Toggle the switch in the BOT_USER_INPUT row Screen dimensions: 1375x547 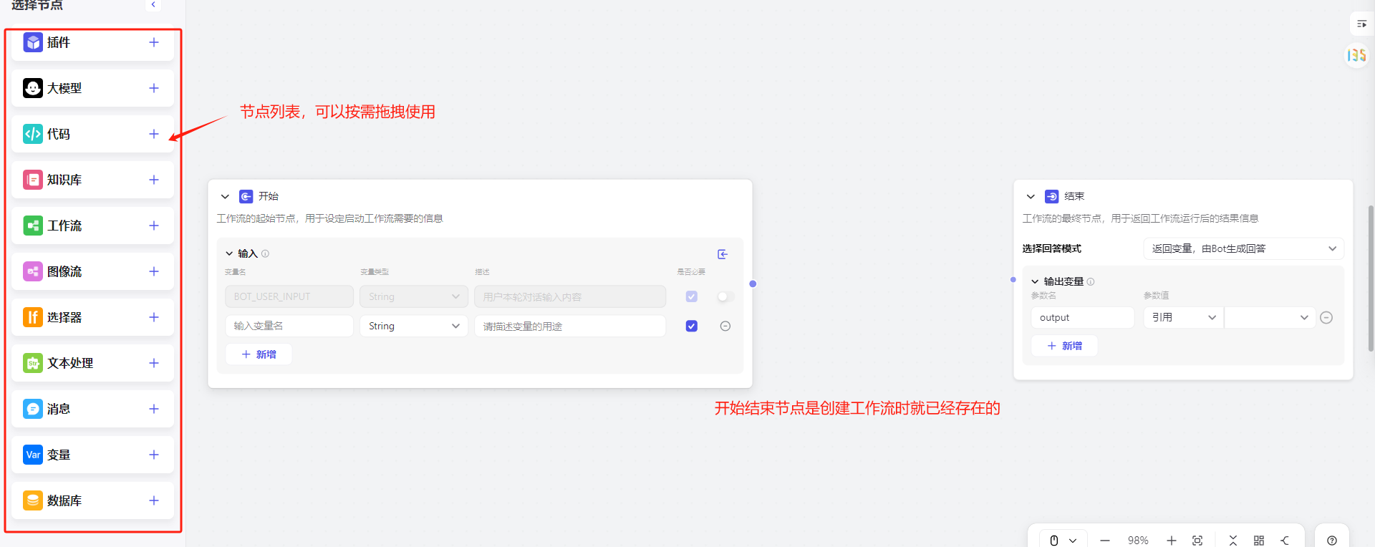[x=725, y=296]
